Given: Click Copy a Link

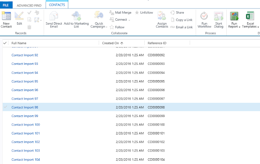Looking at the screenshot, I should tap(182, 20).
